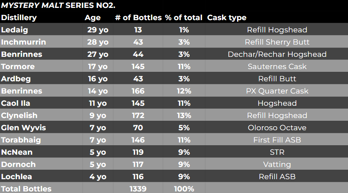Click the '# of Bottles' header
Image resolution: width=348 pixels, height=193 pixels.
(138, 18)
